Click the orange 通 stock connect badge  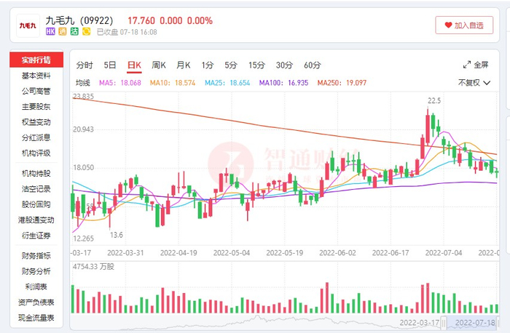[x=62, y=32]
